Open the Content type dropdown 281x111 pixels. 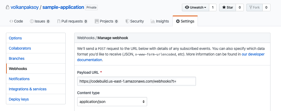point(112,102)
